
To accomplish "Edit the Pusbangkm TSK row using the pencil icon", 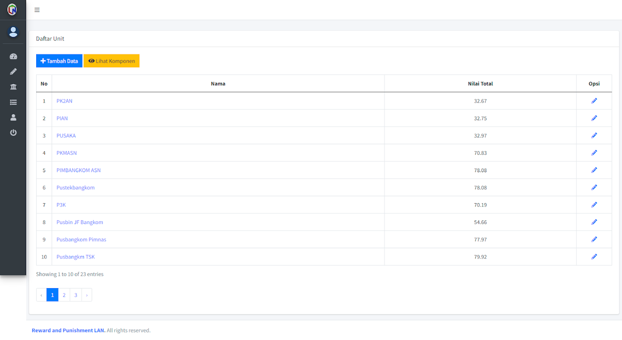I will coord(594,256).
